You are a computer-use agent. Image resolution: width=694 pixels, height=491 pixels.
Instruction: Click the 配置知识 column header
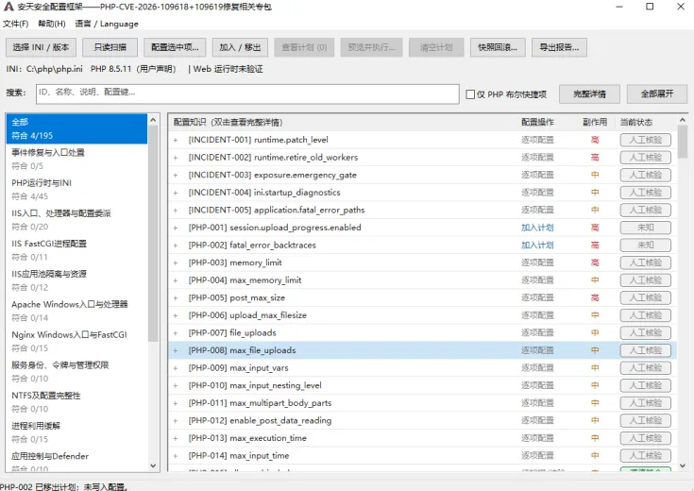(x=228, y=122)
